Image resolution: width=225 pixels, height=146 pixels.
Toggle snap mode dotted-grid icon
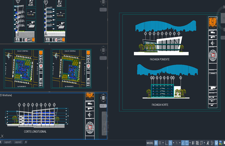coord(160,143)
